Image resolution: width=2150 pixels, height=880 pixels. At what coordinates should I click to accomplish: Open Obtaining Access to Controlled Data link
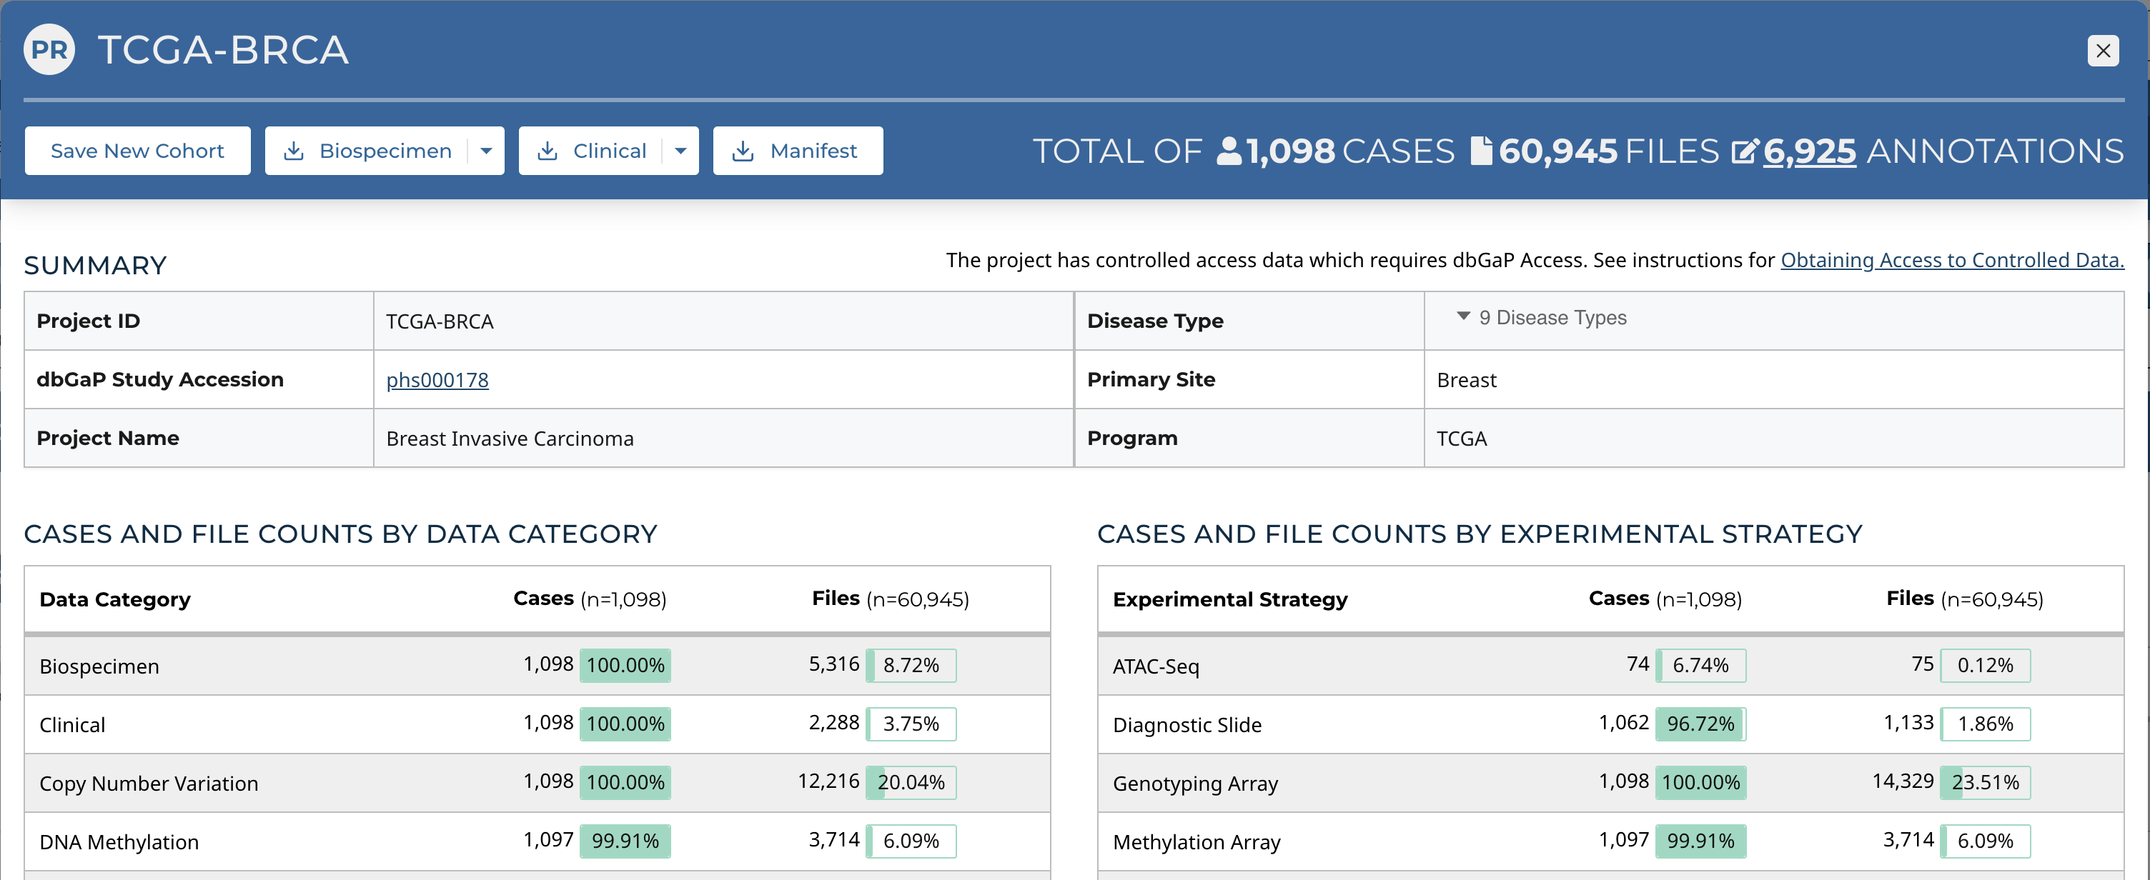1951,260
